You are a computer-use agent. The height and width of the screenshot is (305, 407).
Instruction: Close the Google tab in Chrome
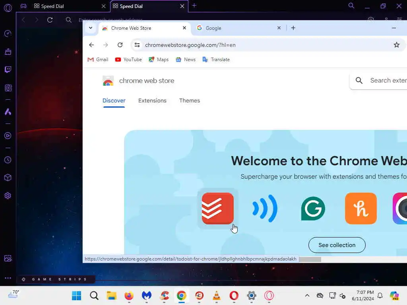click(x=279, y=28)
